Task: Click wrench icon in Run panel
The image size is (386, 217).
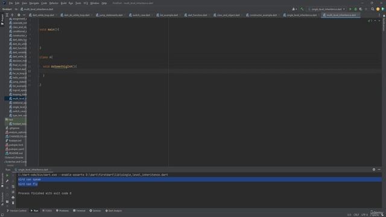Action: (x=7, y=181)
